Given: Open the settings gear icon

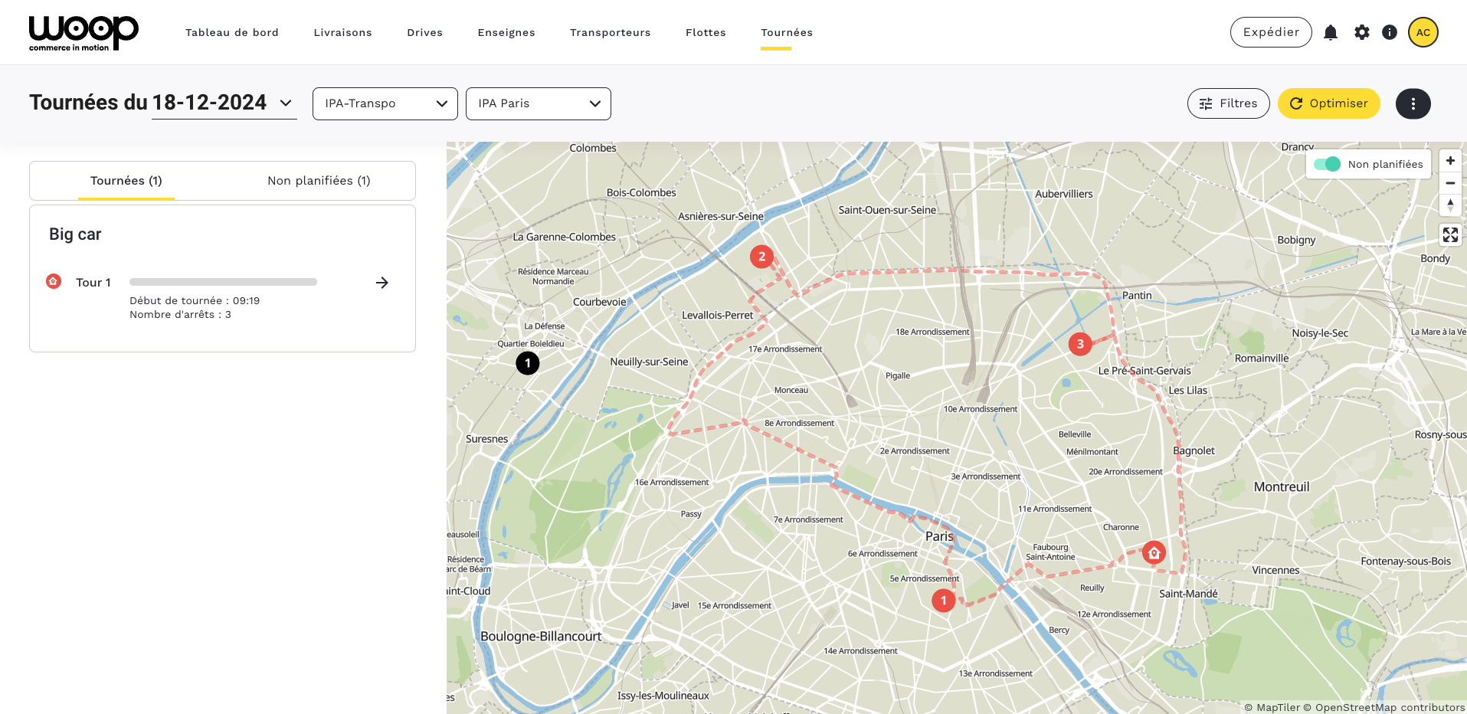Looking at the screenshot, I should (1361, 32).
